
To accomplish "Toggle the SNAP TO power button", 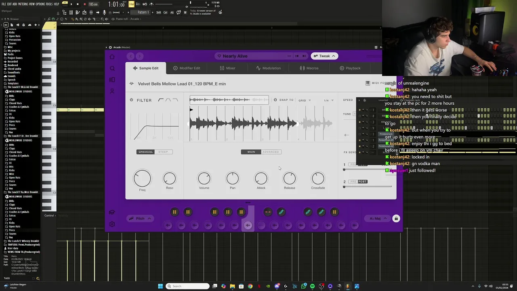I will pos(275,100).
